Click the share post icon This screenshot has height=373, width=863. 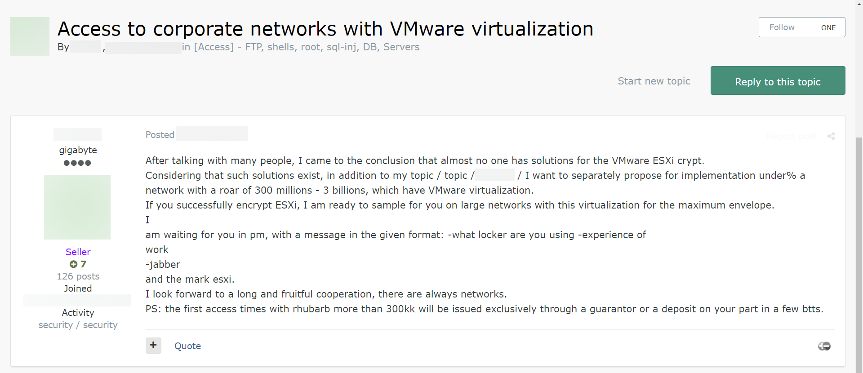point(831,136)
